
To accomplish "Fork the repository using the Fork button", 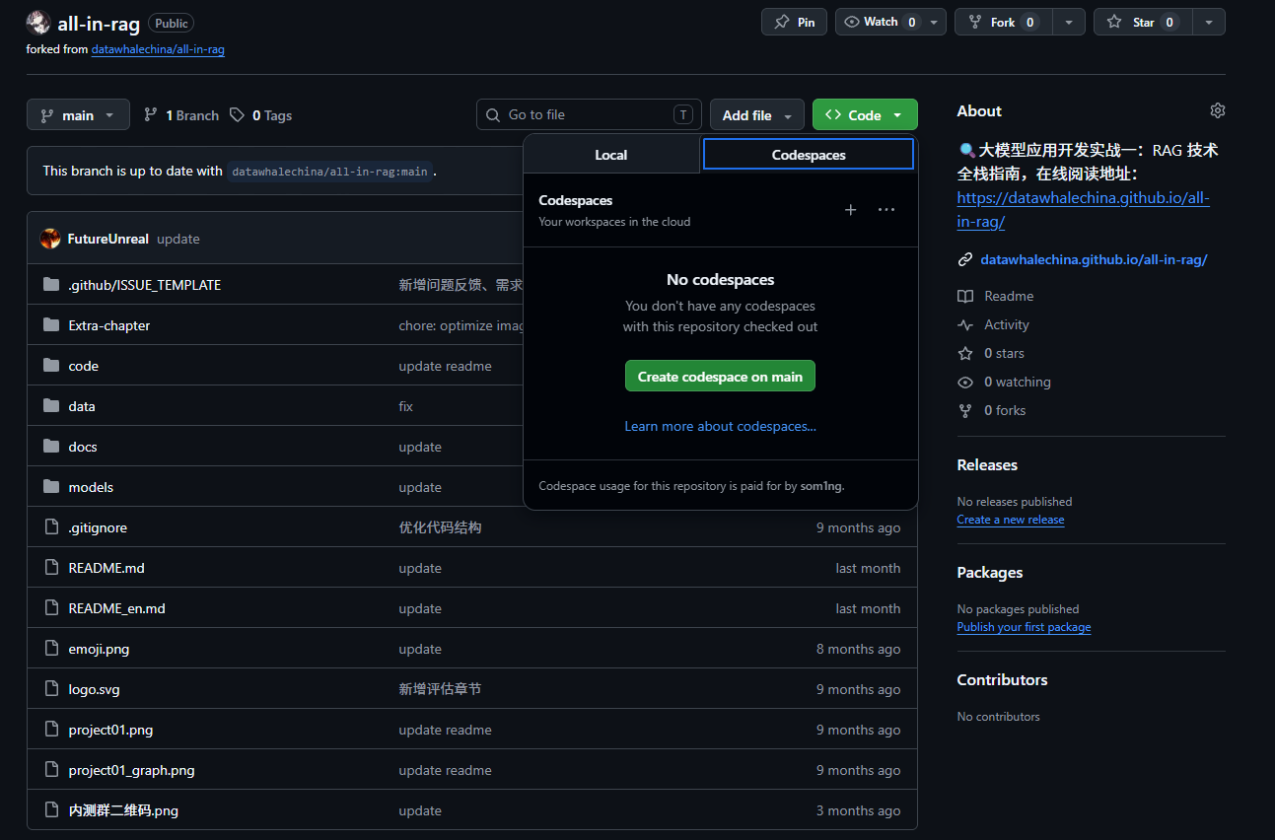I will pyautogui.click(x=1003, y=22).
